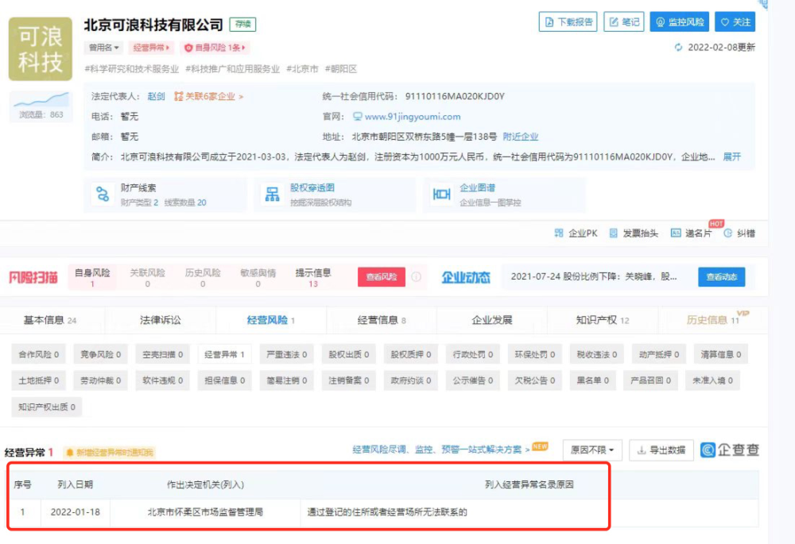Expand the 自身风险 1条 tag

pos(215,48)
